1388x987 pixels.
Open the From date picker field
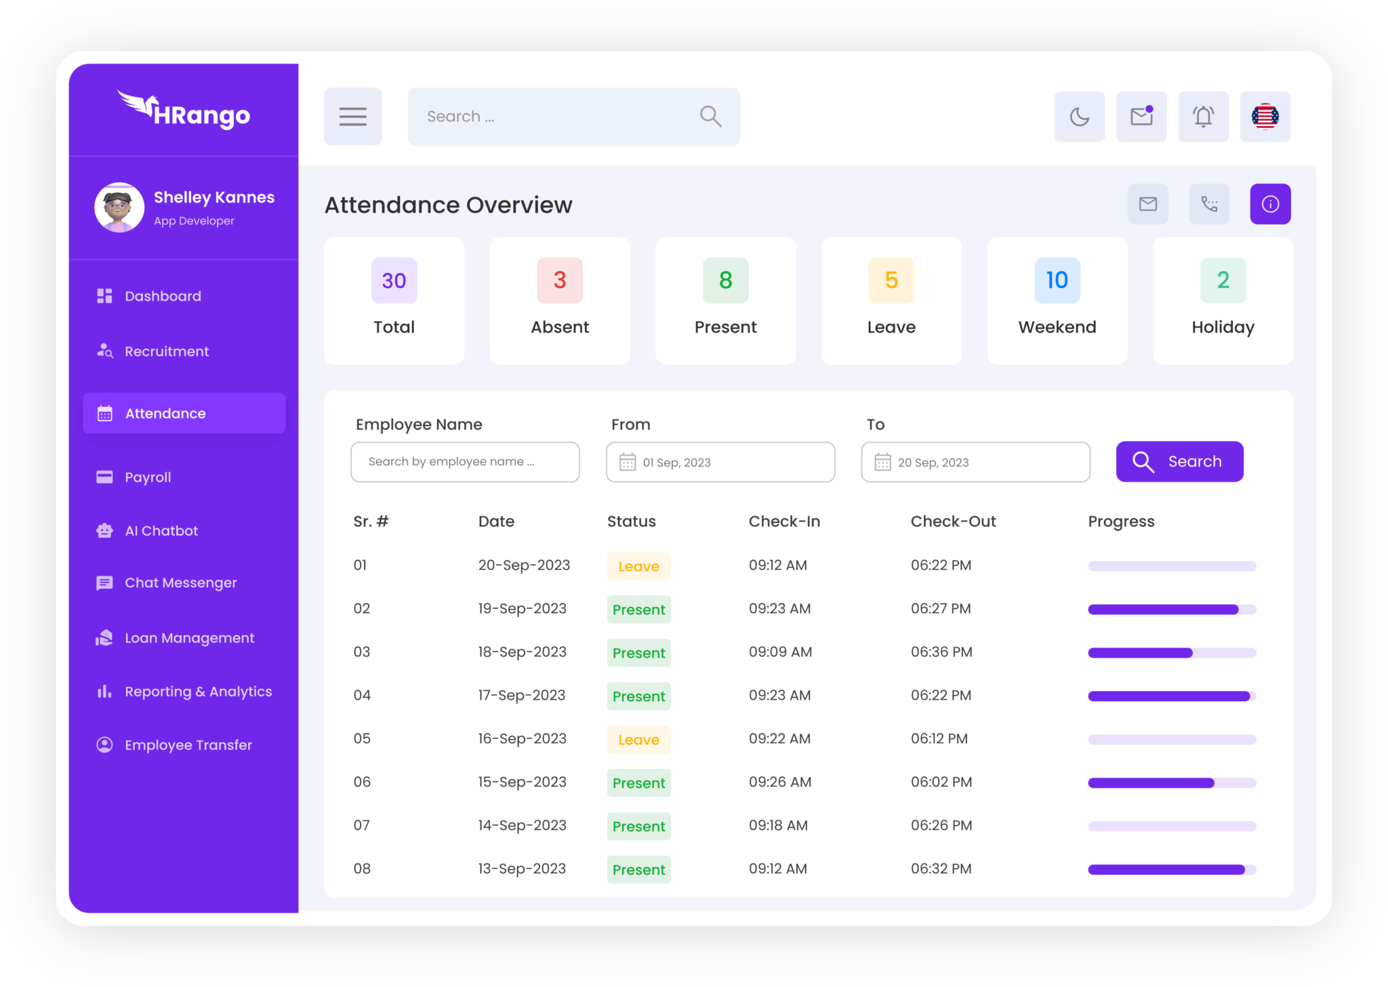[720, 462]
